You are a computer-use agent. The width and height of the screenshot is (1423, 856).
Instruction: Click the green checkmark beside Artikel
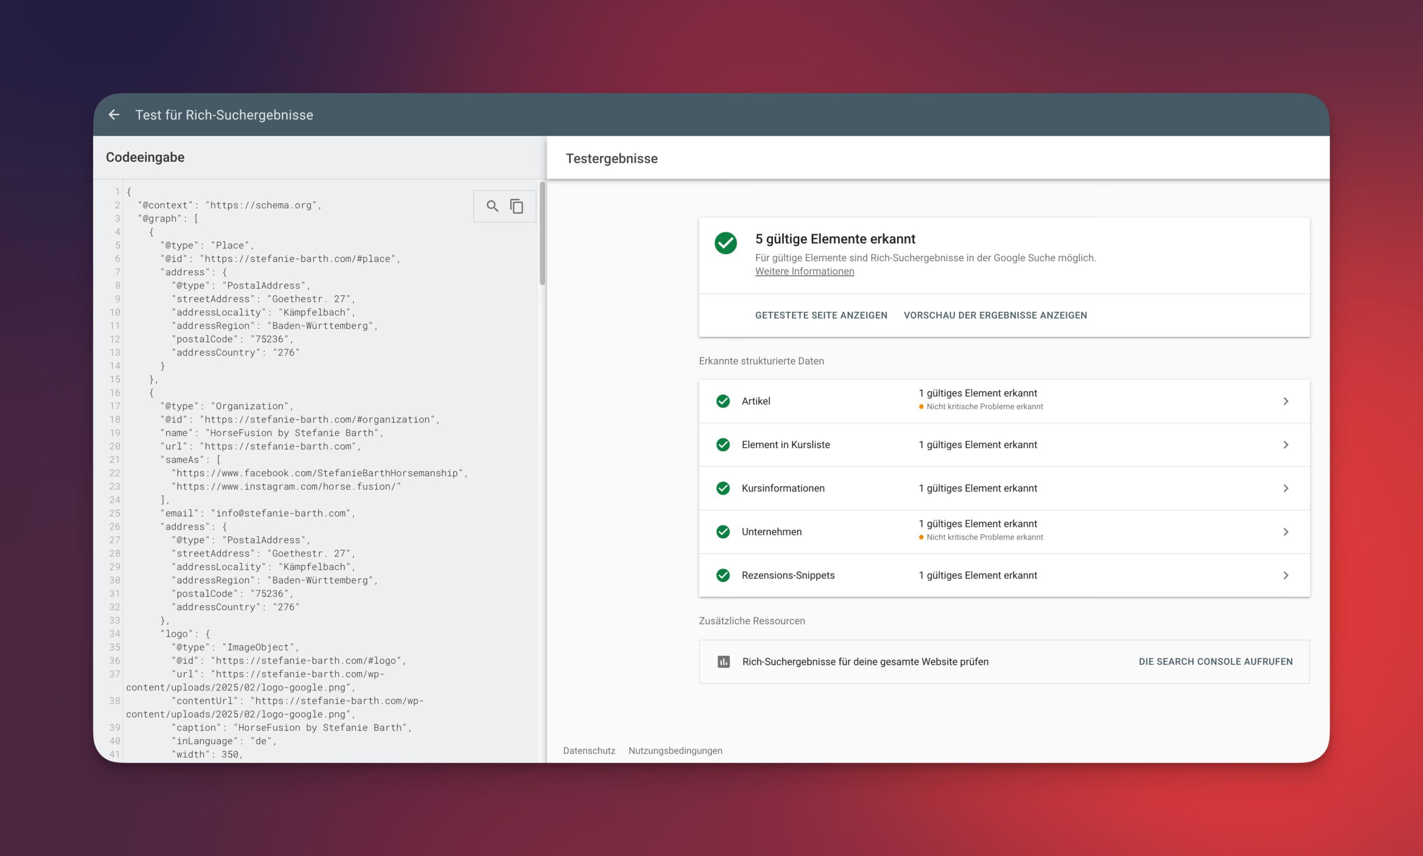(723, 401)
